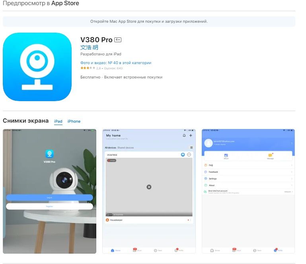Click Cloud tab icon in second screenshot

point(134,250)
